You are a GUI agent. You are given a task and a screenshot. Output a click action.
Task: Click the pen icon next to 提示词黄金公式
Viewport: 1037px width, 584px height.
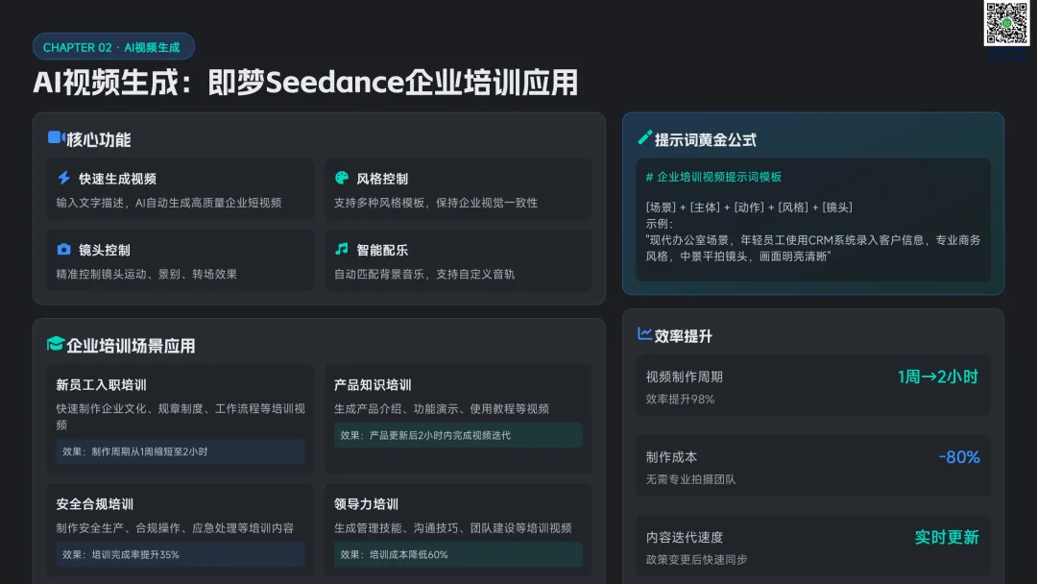click(645, 138)
